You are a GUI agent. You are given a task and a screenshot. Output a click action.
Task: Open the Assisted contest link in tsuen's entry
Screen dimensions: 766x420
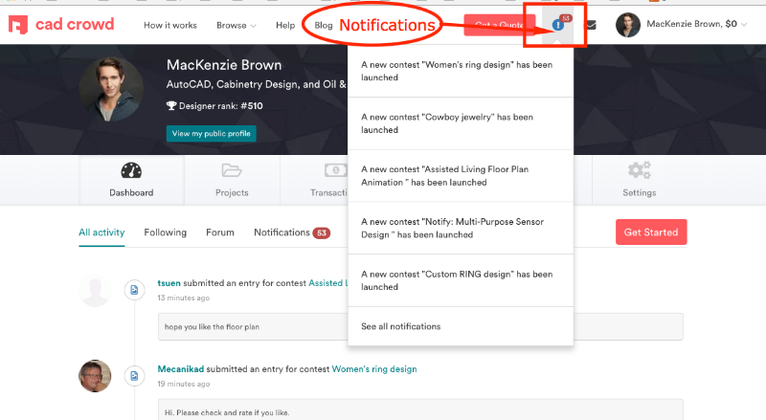pos(327,283)
